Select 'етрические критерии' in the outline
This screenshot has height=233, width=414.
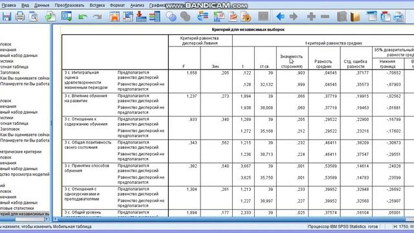point(21,151)
